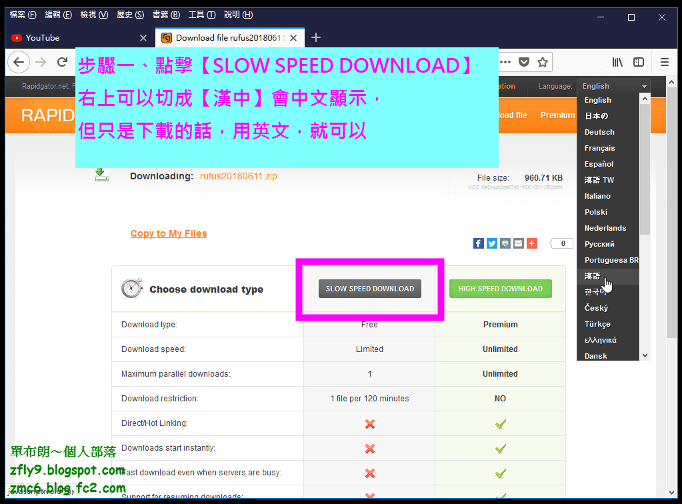This screenshot has width=682, height=504.
Task: Open the 檢視 (V) menu
Action: click(94, 15)
